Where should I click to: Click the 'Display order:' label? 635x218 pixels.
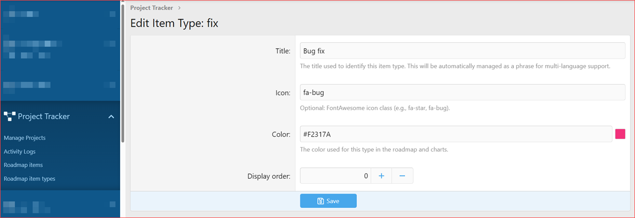[269, 176]
